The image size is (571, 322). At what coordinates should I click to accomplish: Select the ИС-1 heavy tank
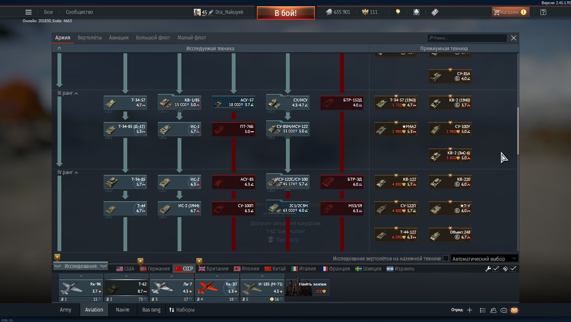179,129
